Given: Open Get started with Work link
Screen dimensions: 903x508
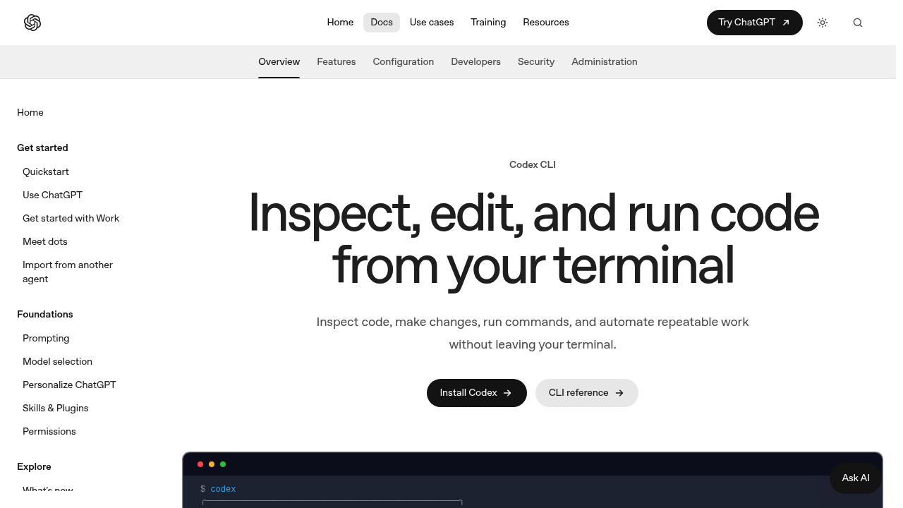Looking at the screenshot, I should point(71,219).
